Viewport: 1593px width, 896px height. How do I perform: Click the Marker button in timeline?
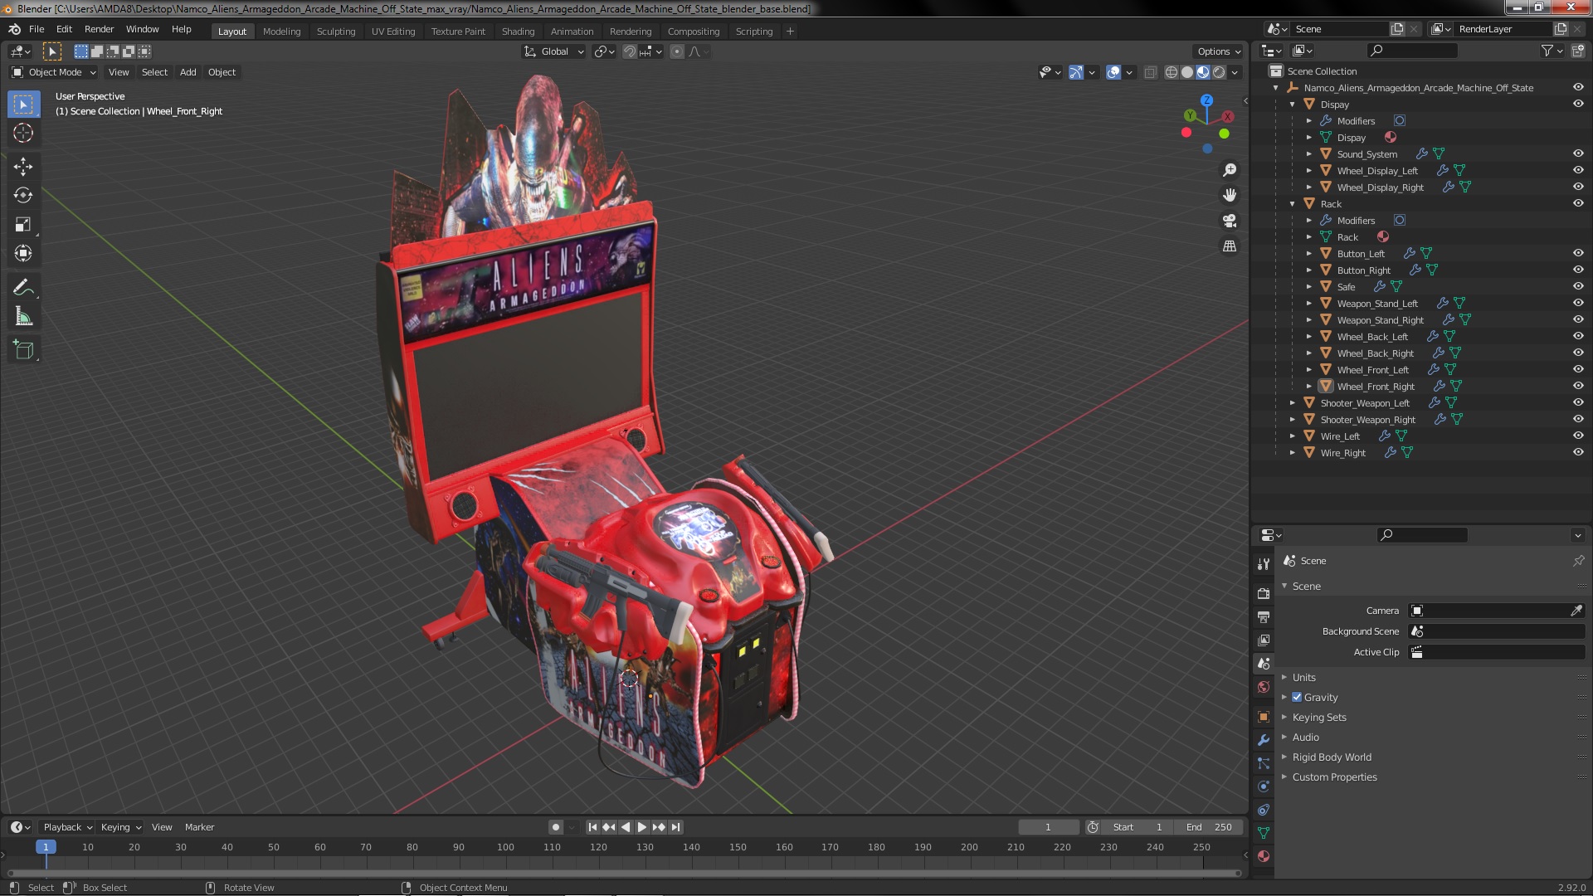coord(199,827)
